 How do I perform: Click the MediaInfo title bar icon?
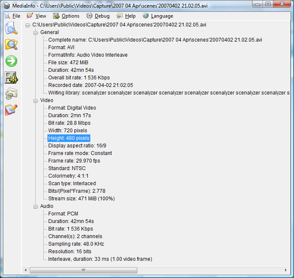[7, 6]
